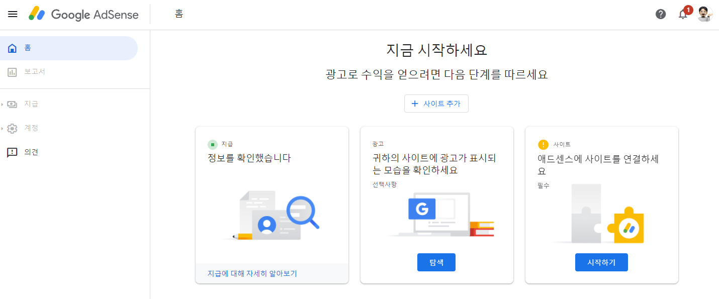Image resolution: width=719 pixels, height=299 pixels.
Task: Click the 의견 feedback icon
Action: 12,152
